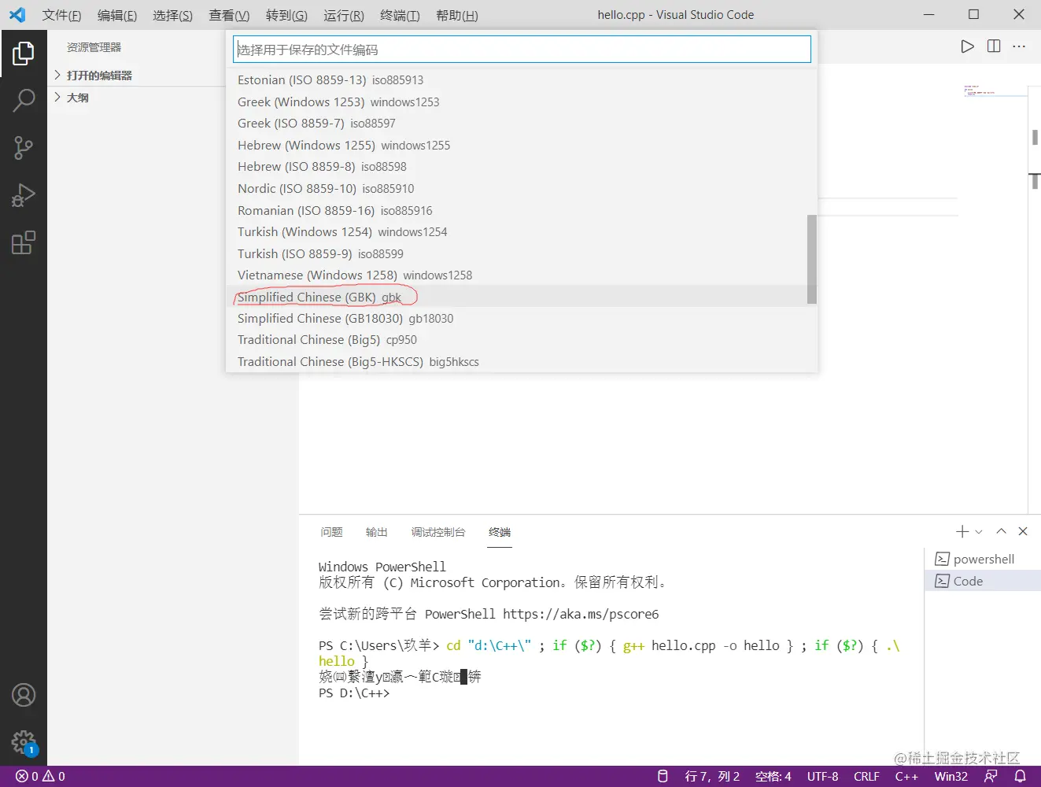The width and height of the screenshot is (1041, 787).
Task: Open the Search view in activity bar
Action: pyautogui.click(x=24, y=101)
